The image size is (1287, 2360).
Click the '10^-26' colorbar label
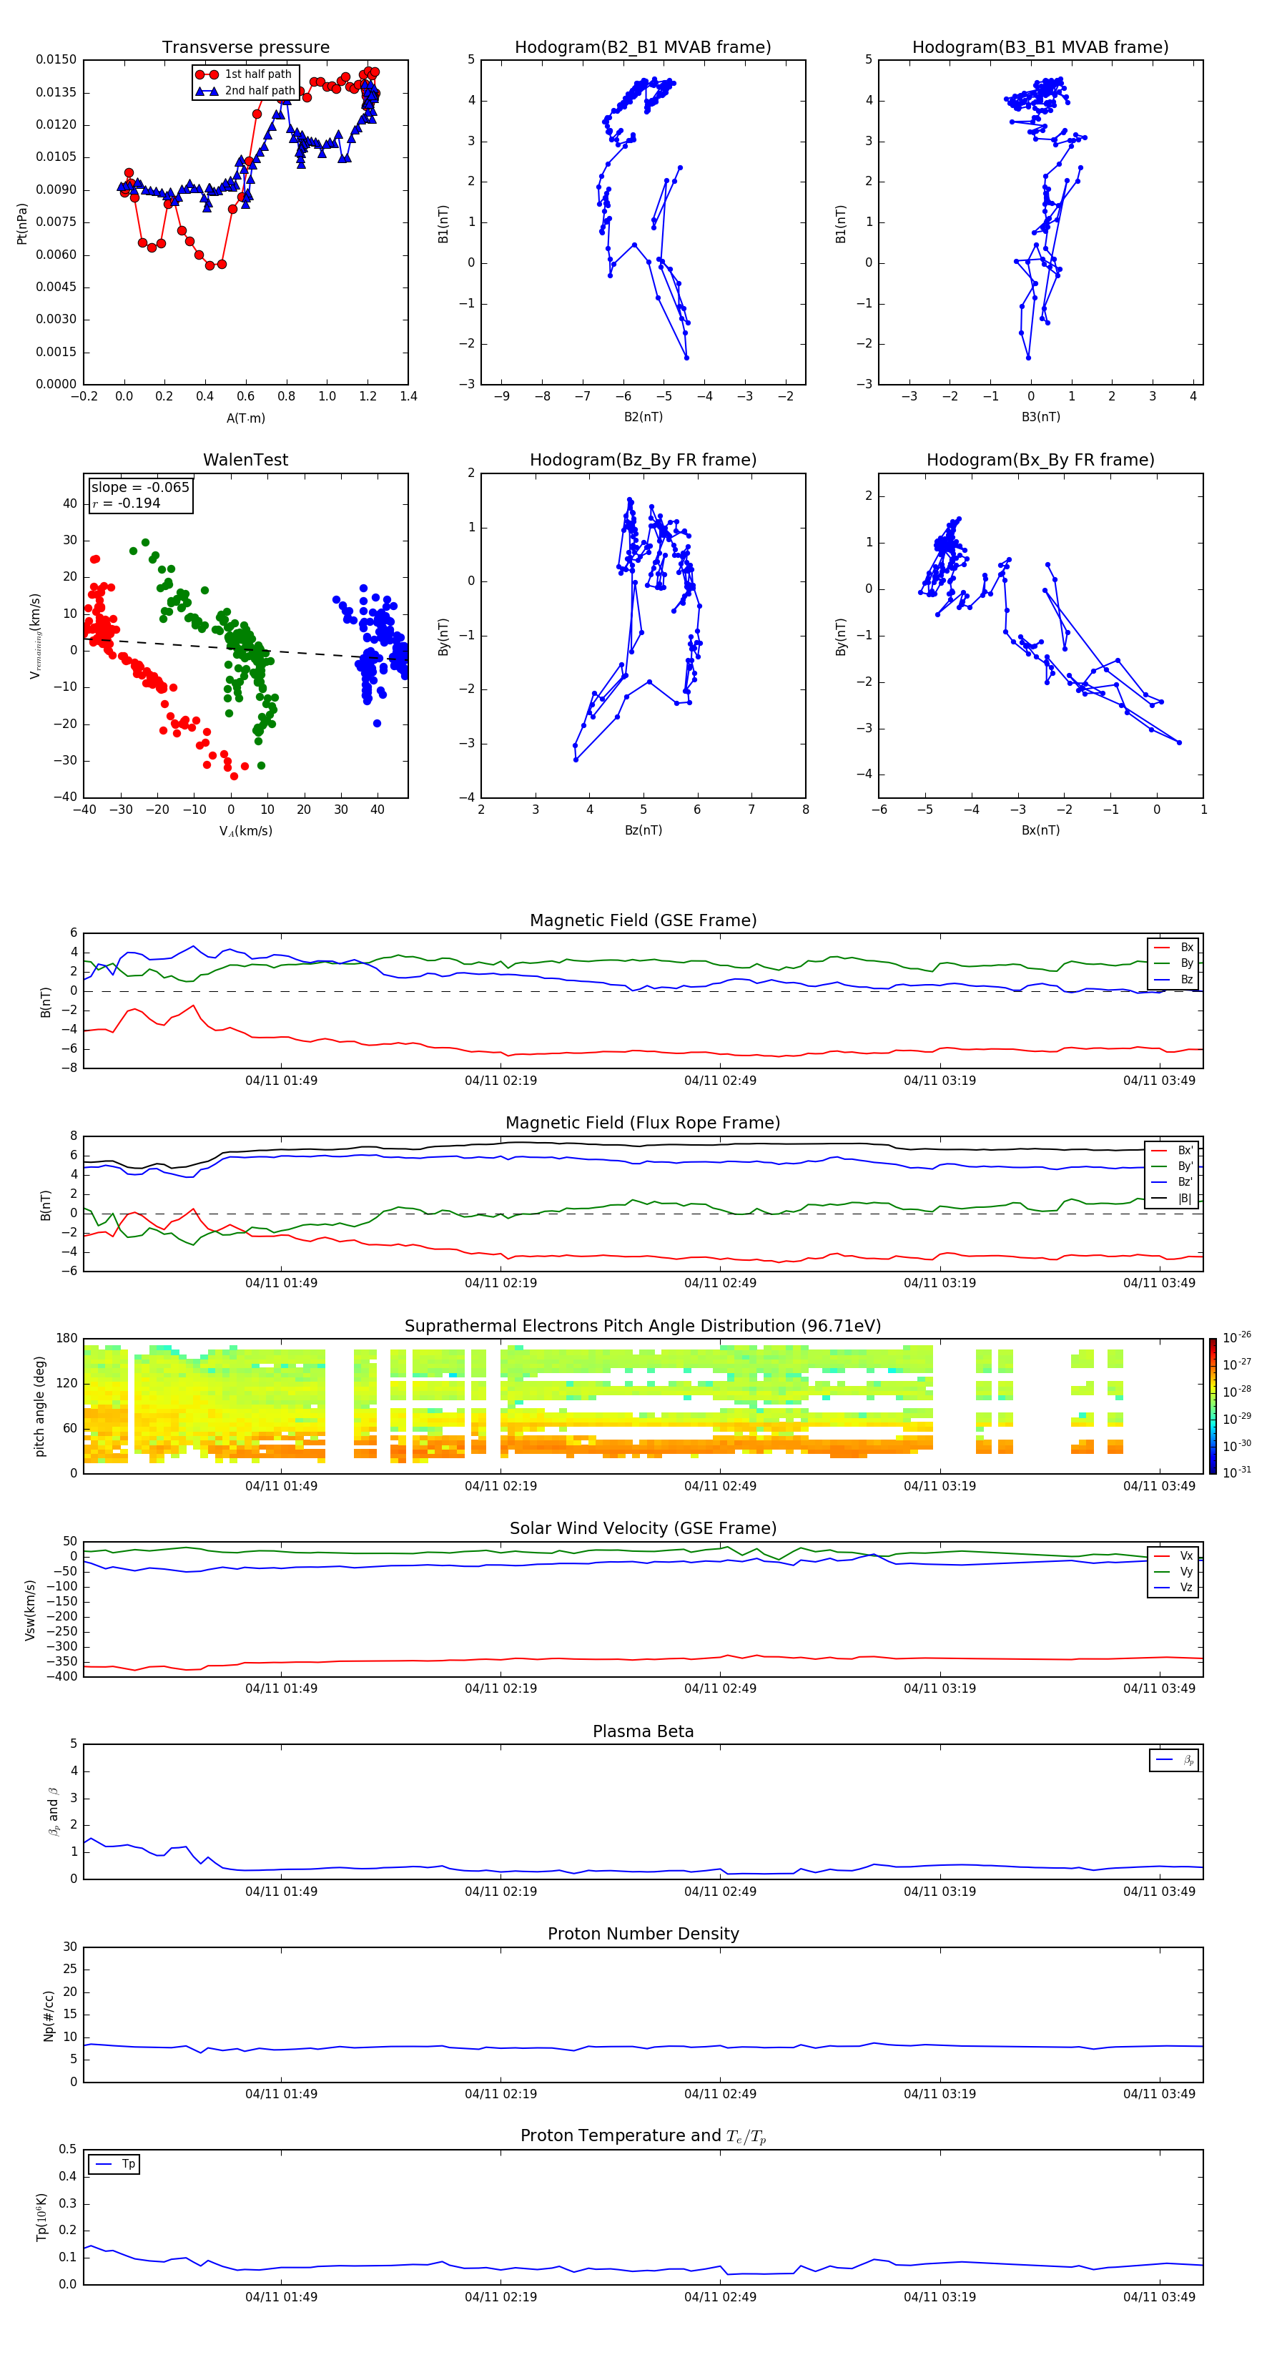click(1237, 1337)
